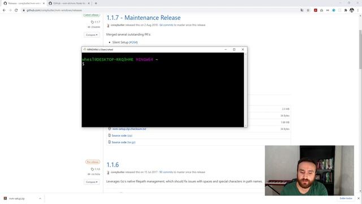Close the MINGW64 terminal window
The image size is (362, 204).
tap(243, 49)
